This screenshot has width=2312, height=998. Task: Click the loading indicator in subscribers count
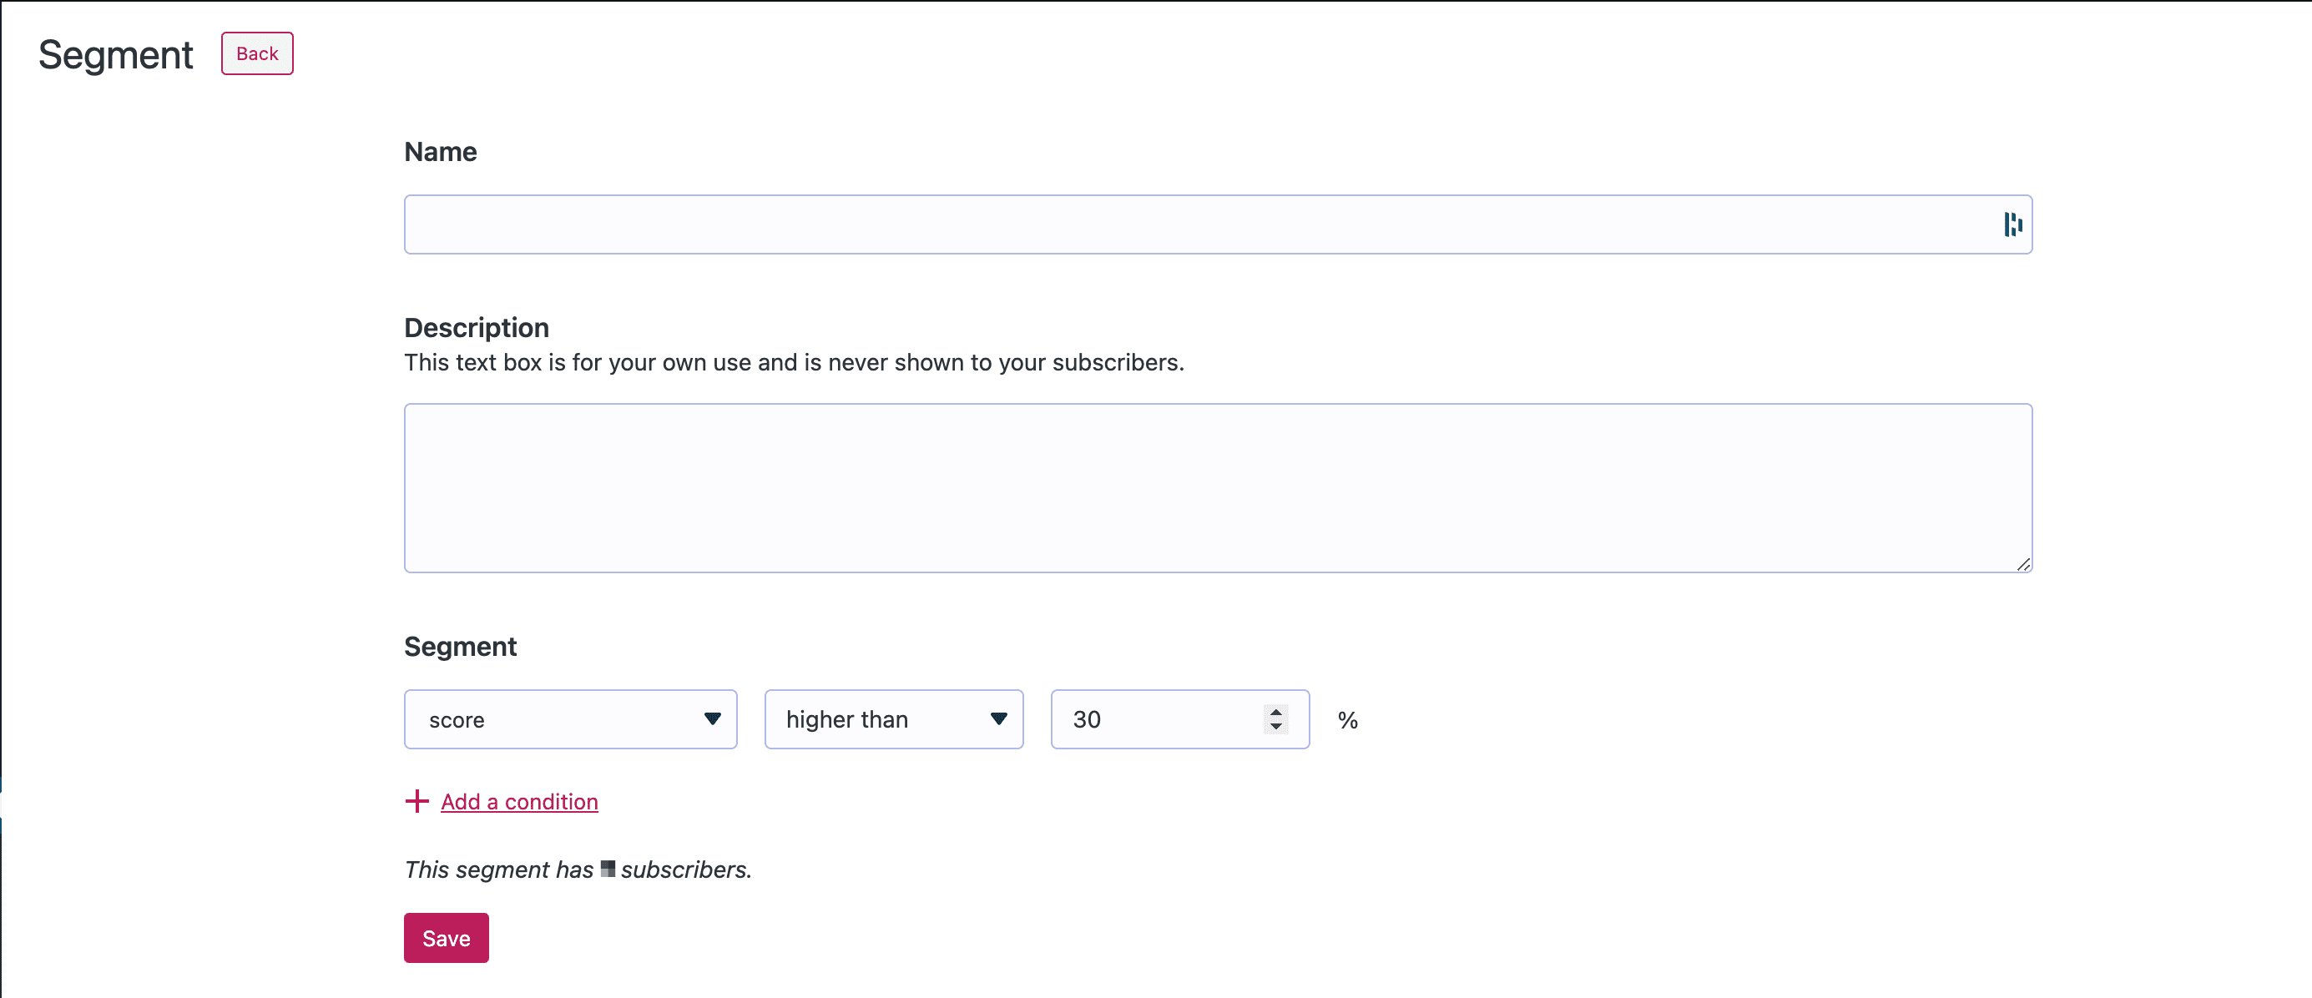[608, 869]
